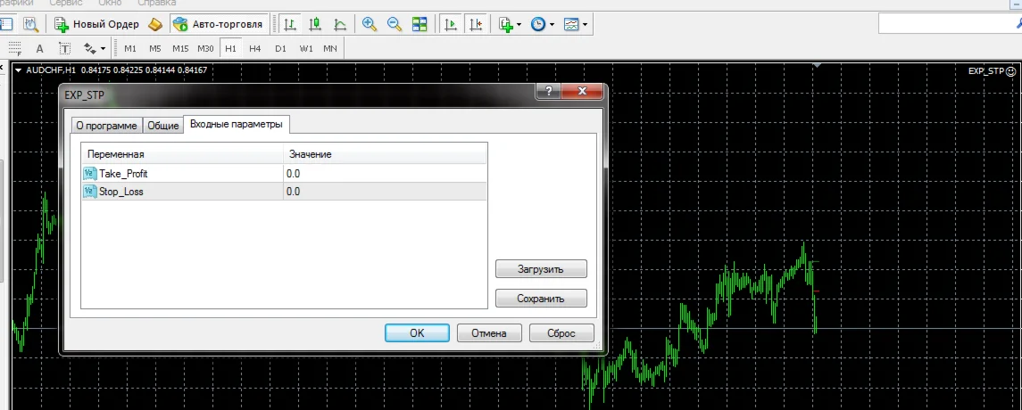Set timeframe to MN
Screen dimensions: 1022x410
point(330,49)
